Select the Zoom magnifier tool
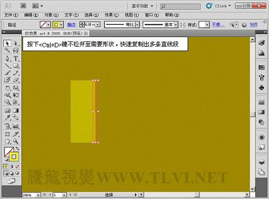The height and width of the screenshot is (199, 269). (x=16, y=141)
